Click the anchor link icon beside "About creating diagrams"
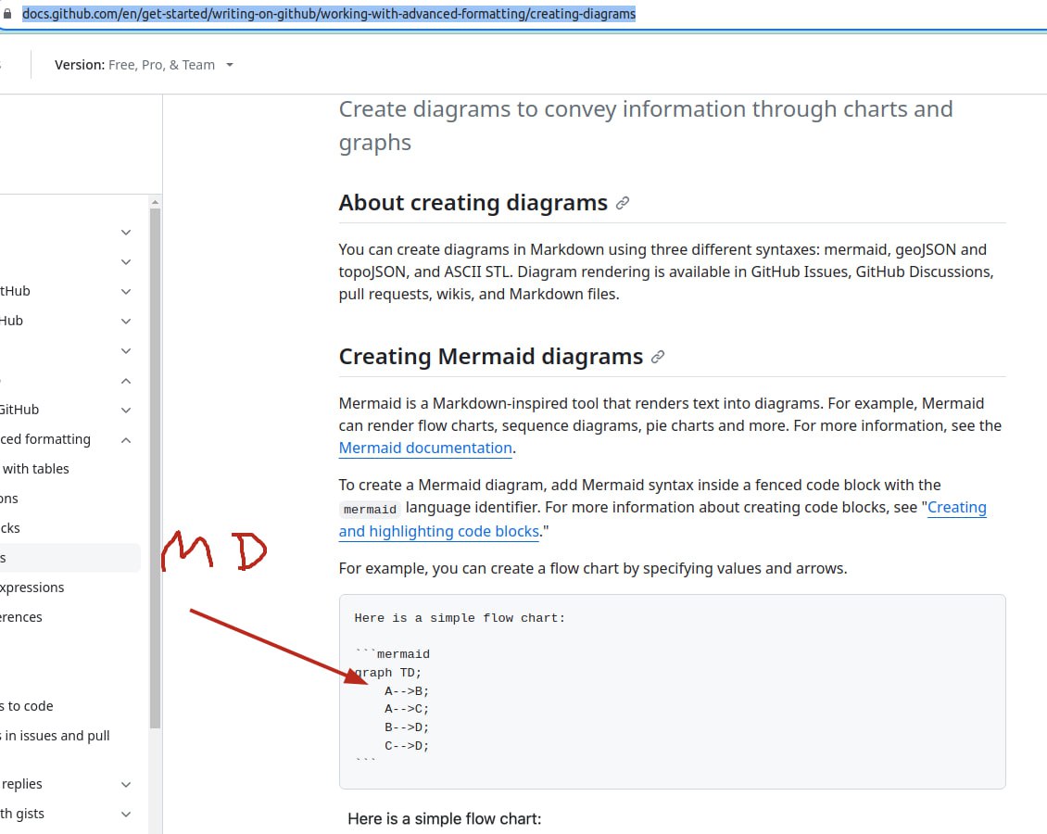This screenshot has height=834, width=1047. pyautogui.click(x=623, y=203)
